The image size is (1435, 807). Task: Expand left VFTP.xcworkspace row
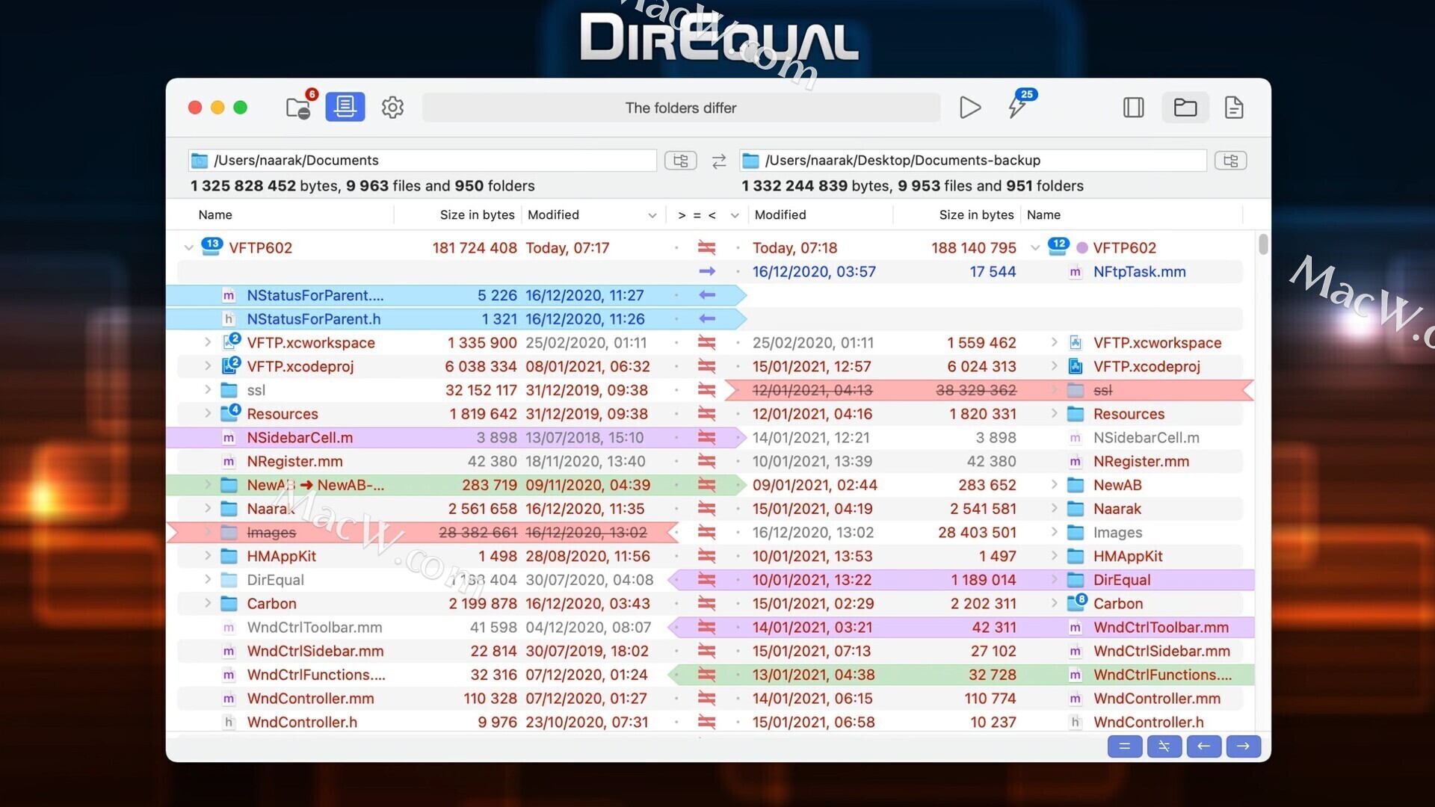tap(208, 342)
